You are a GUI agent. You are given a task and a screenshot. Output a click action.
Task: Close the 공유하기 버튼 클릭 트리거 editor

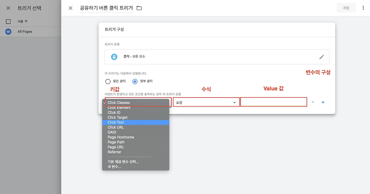pyautogui.click(x=71, y=8)
